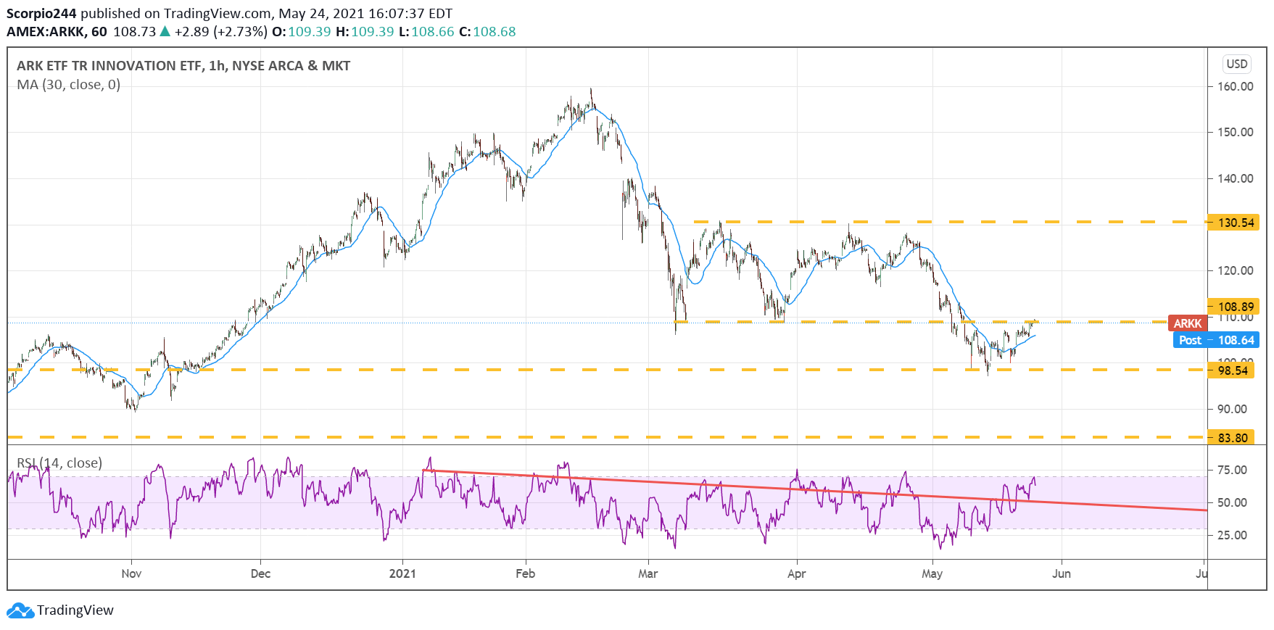Click the blue Post 108.64 price tag
Image resolution: width=1274 pixels, height=630 pixels.
[x=1216, y=340]
